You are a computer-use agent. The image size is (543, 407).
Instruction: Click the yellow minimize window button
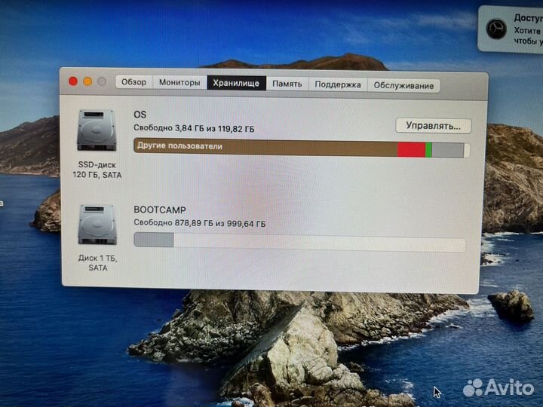pyautogui.click(x=87, y=81)
